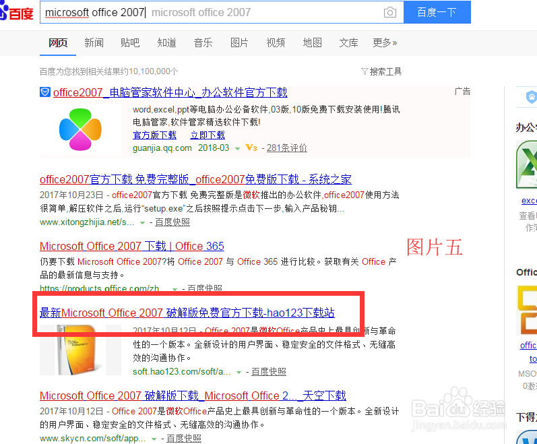Open 百度快照 for hao123 result
537x444 pixels.
point(269,372)
